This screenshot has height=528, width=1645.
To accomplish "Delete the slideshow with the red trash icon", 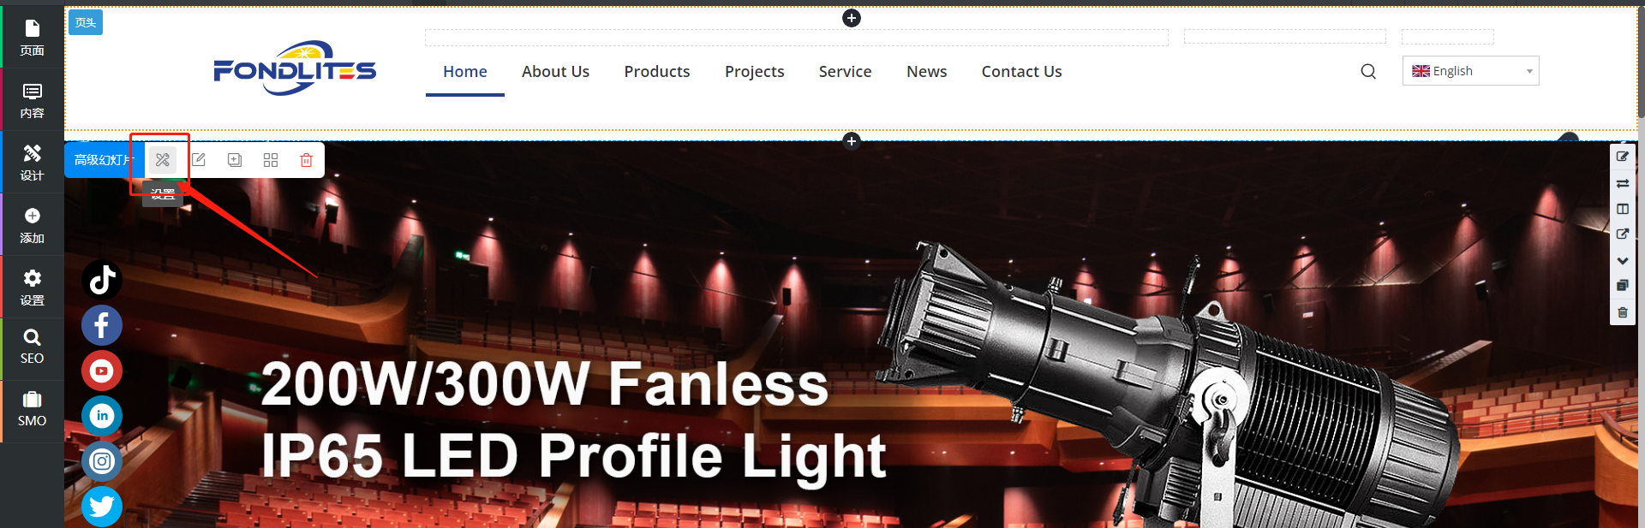I will coord(306,160).
